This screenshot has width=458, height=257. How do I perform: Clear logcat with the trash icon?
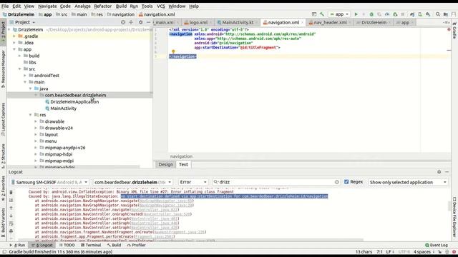[11, 192]
